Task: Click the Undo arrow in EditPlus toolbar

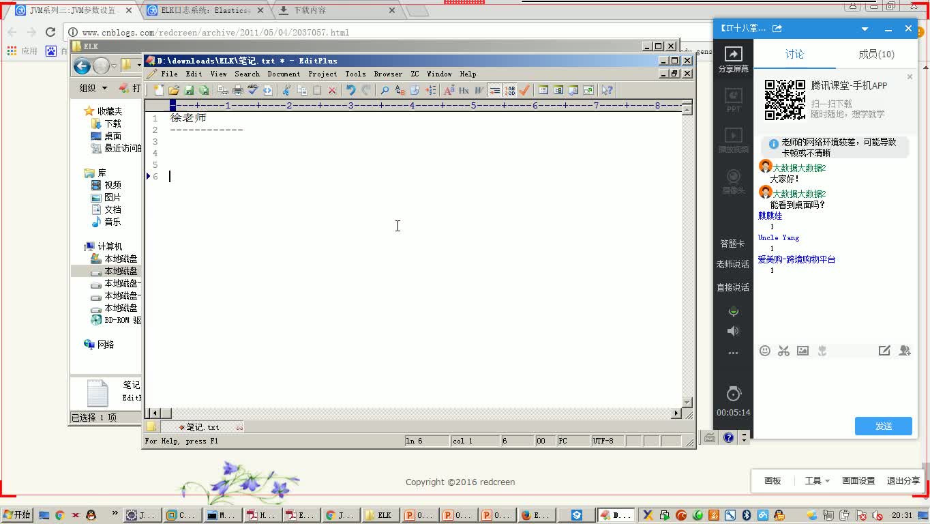Action: (x=350, y=90)
